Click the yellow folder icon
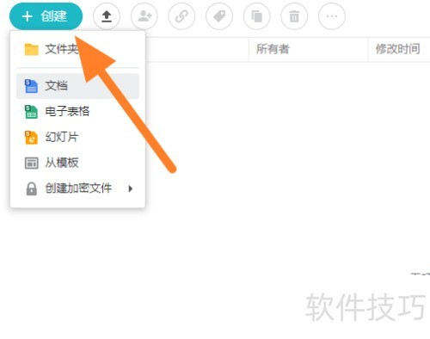 click(x=32, y=49)
